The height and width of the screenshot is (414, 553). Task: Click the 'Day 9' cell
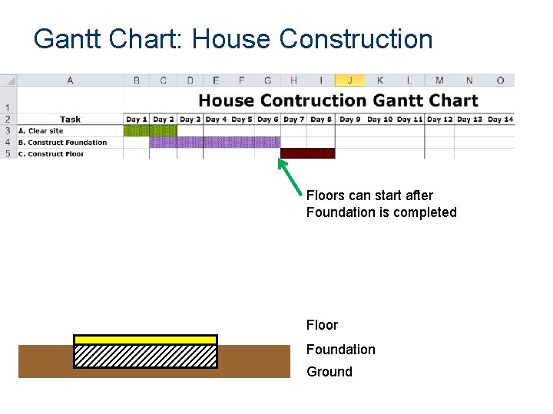[x=350, y=119]
